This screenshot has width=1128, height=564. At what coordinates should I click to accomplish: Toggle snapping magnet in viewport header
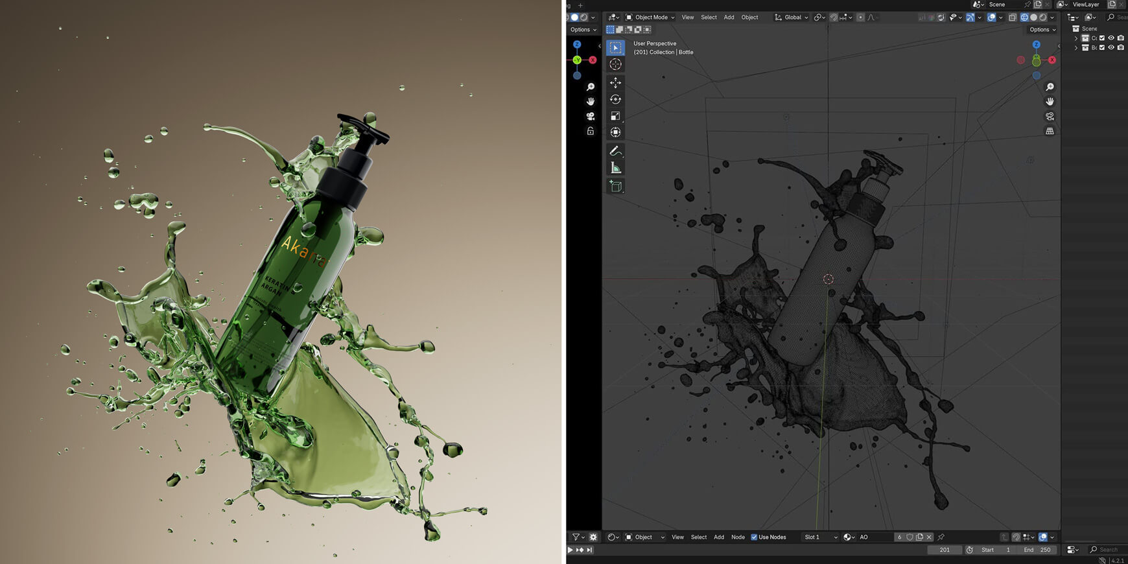click(x=834, y=18)
